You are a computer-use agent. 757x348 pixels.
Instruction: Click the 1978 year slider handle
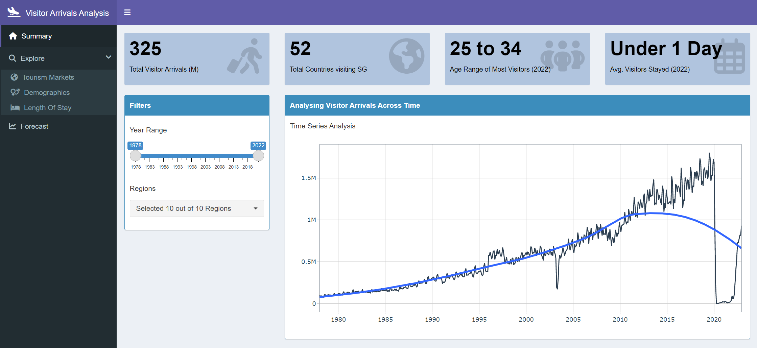(135, 156)
